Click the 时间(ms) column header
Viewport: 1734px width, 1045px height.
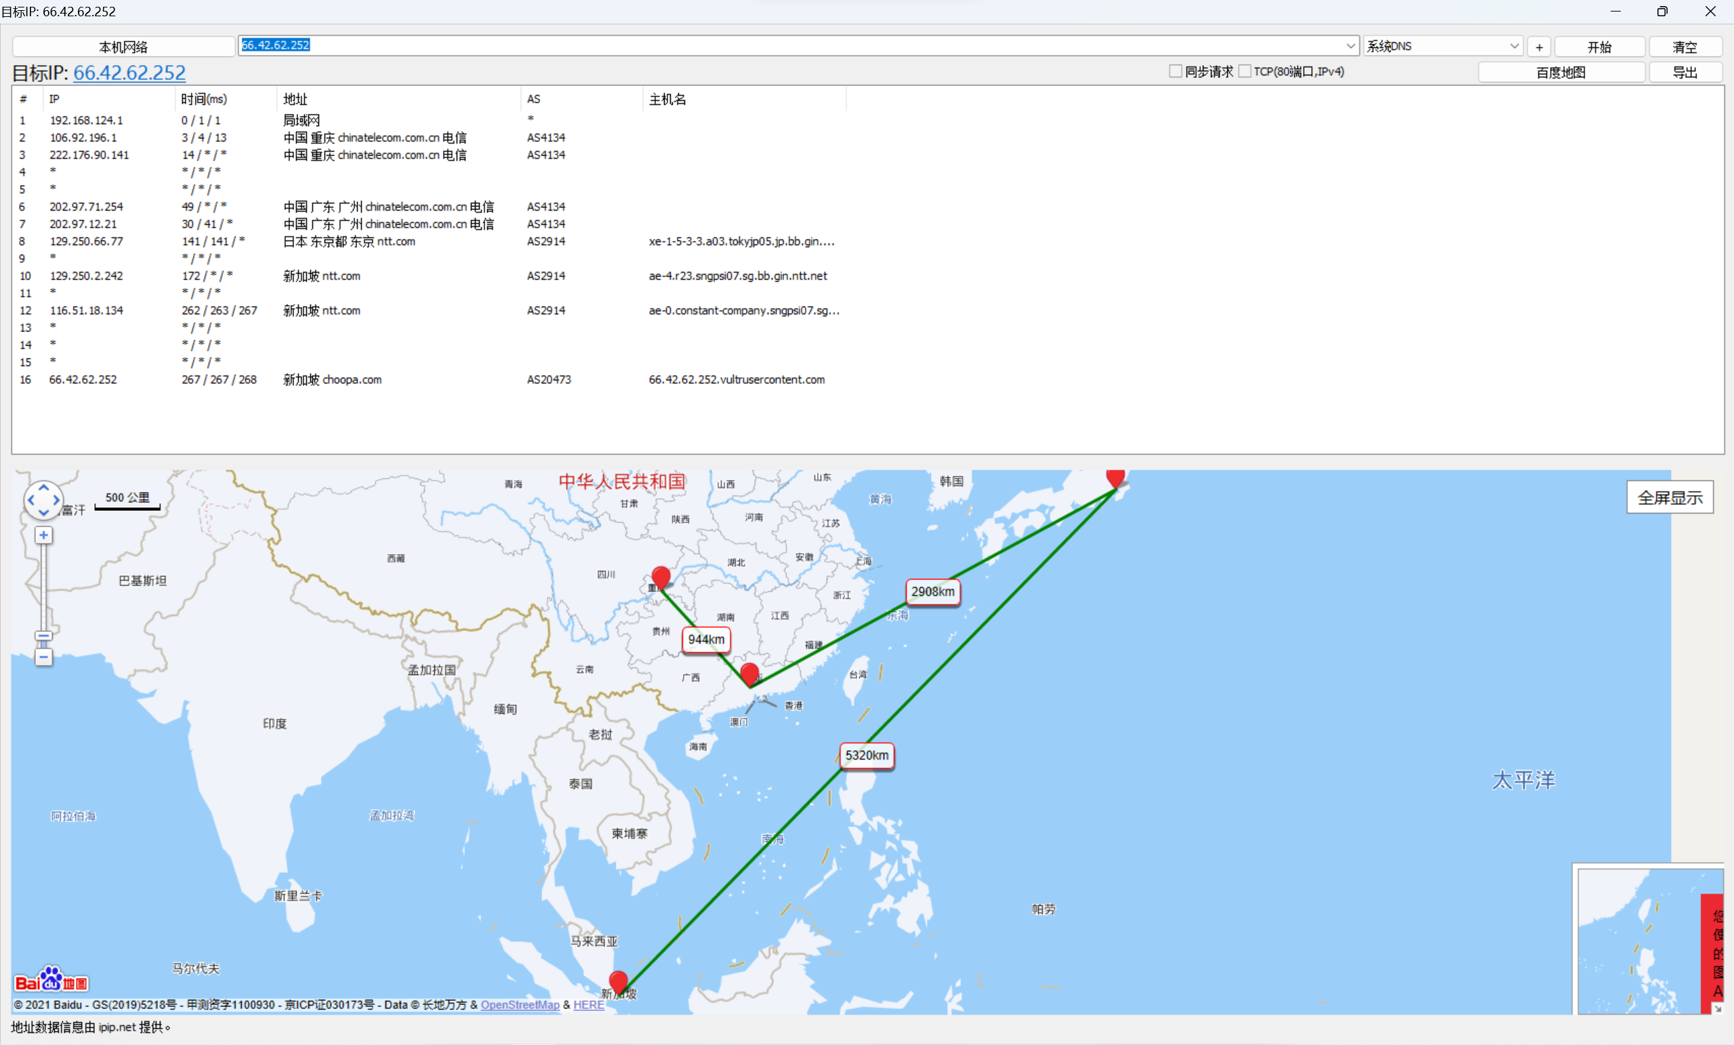[203, 99]
